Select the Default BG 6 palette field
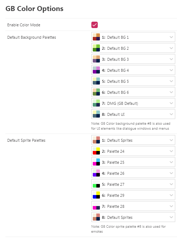 point(133,92)
